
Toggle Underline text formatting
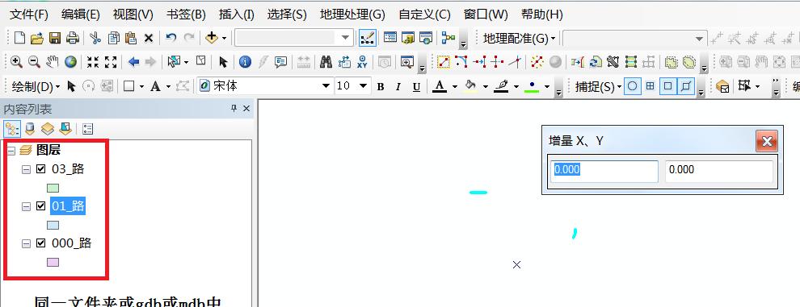[x=416, y=87]
